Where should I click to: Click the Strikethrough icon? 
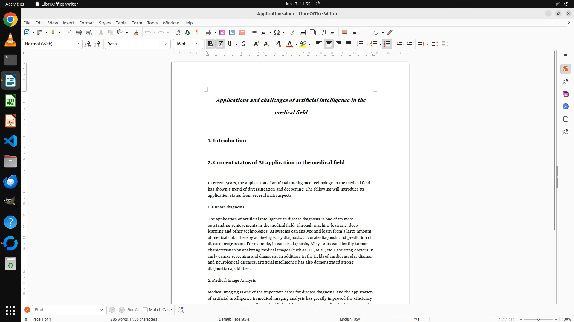244,44
